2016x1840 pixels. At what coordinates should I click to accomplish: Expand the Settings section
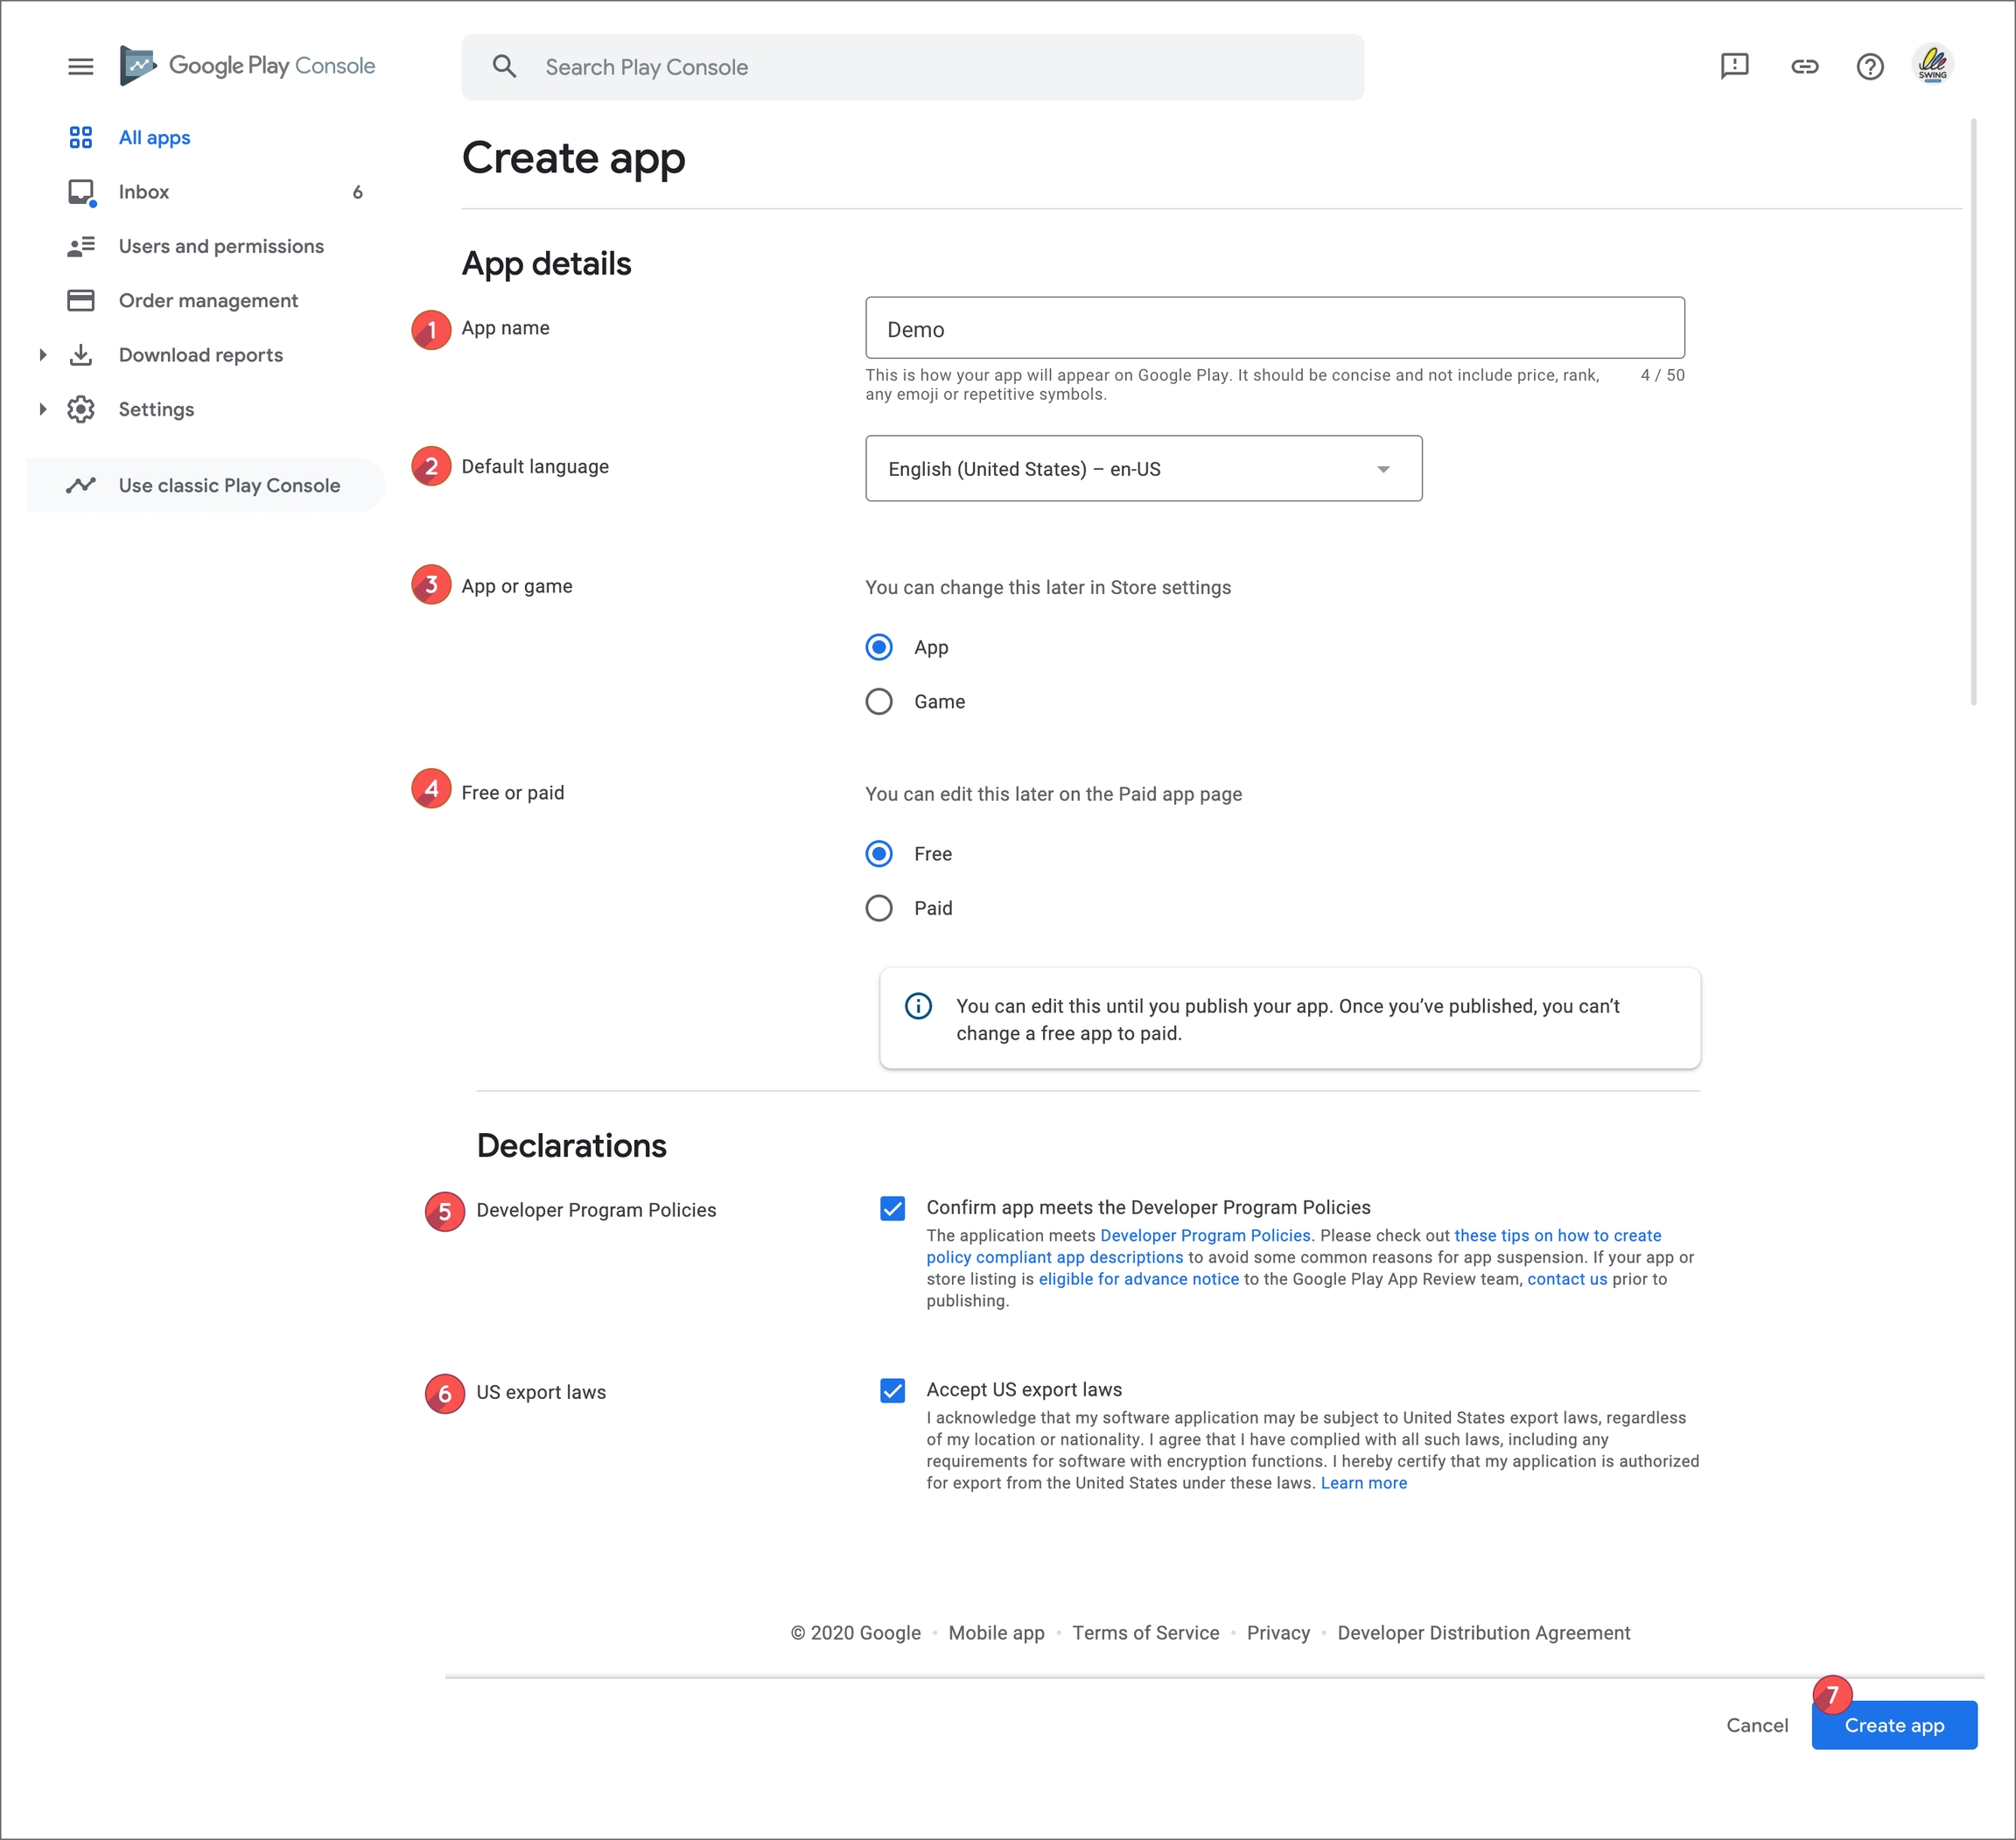coord(42,409)
